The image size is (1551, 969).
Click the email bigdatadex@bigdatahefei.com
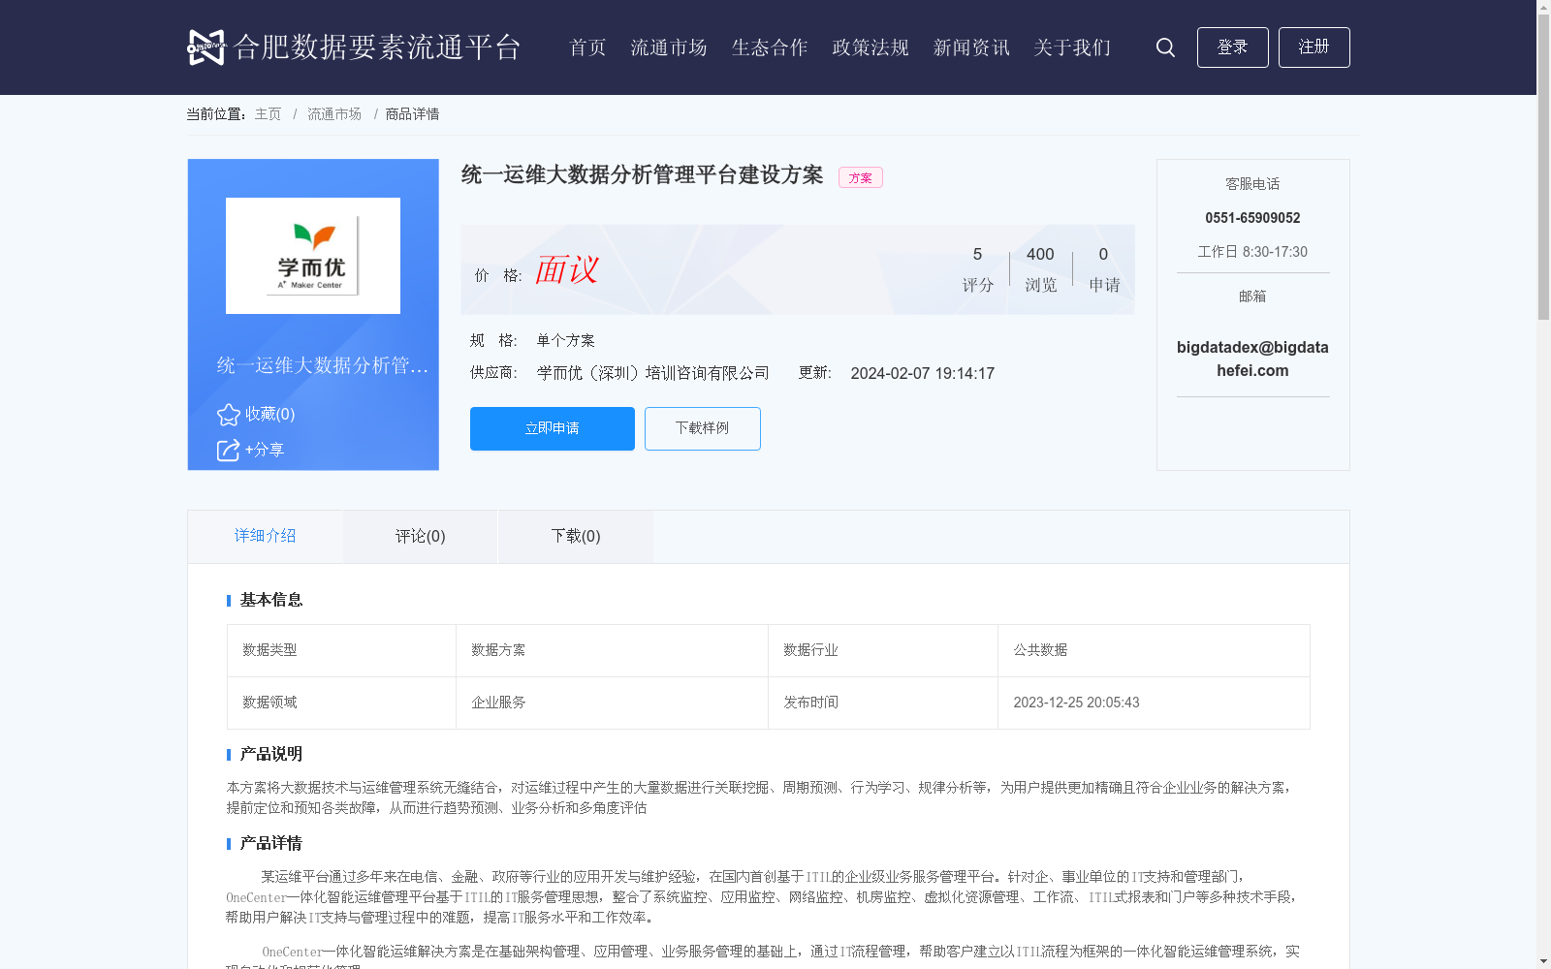(1252, 359)
